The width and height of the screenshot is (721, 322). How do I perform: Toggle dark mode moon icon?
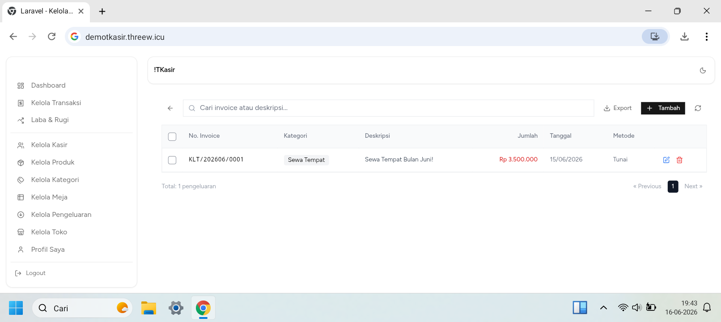703,70
